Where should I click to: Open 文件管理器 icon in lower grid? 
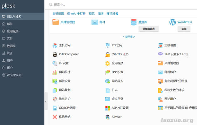tap(160, 63)
